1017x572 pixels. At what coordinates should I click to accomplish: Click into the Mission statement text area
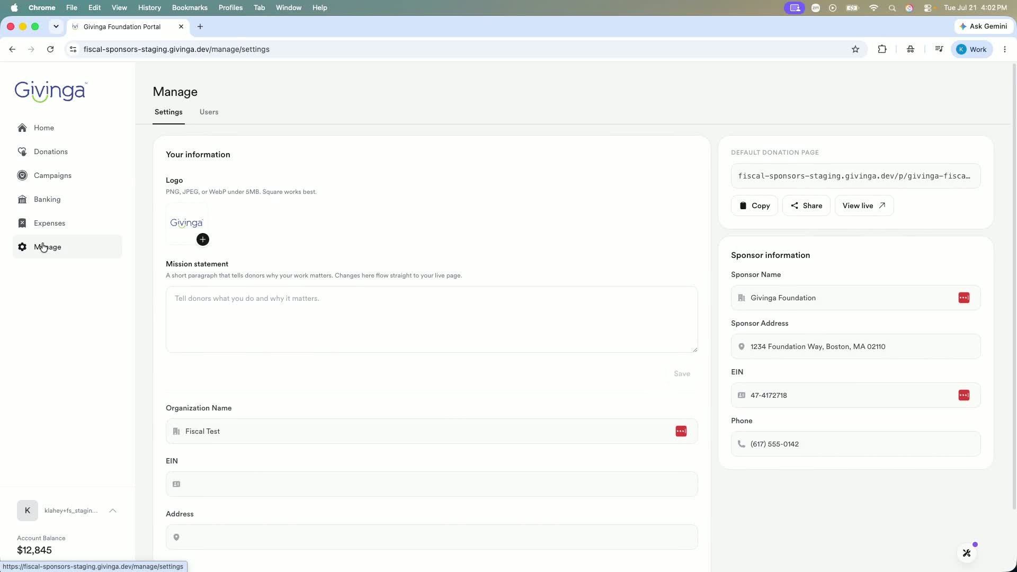(432, 319)
